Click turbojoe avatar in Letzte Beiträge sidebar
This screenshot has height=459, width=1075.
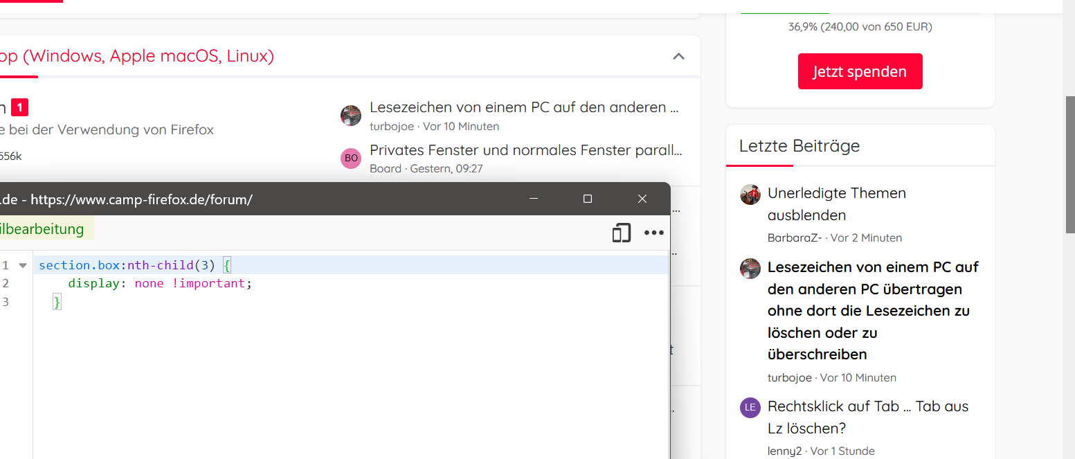(750, 269)
